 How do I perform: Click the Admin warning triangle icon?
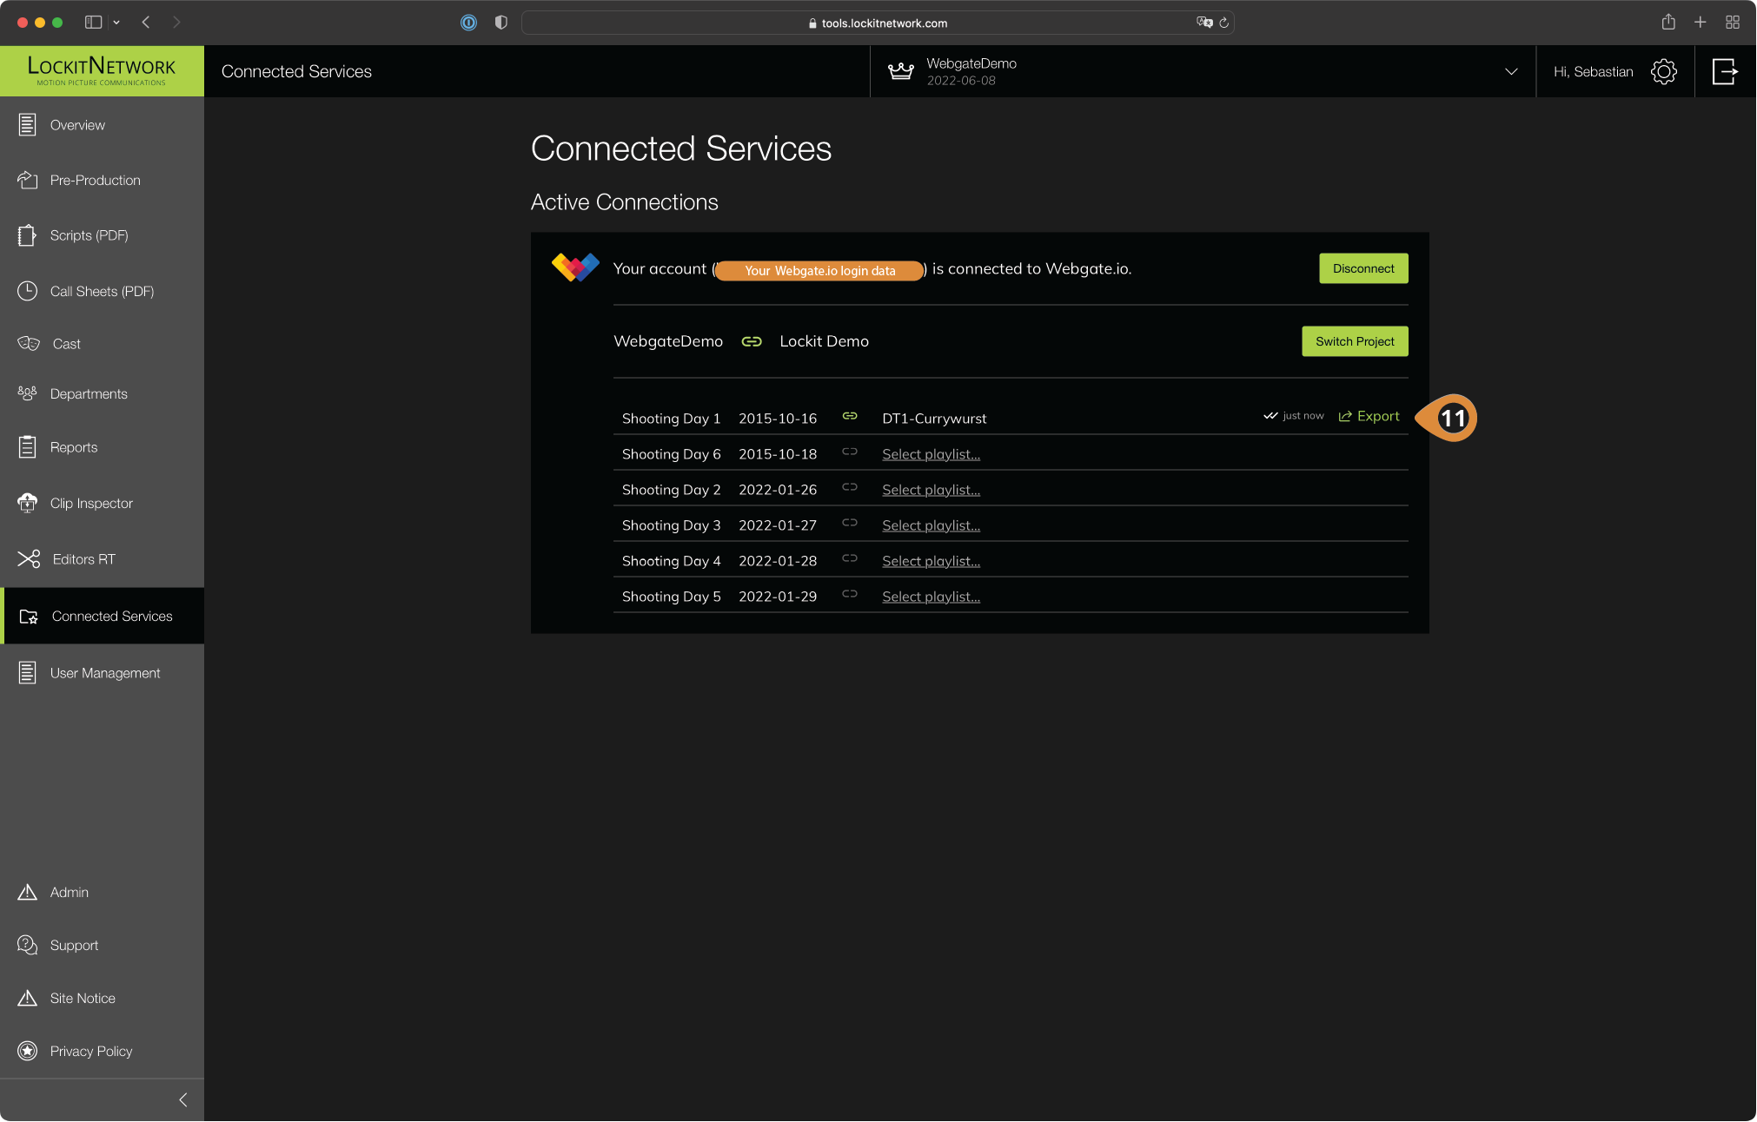tap(28, 892)
